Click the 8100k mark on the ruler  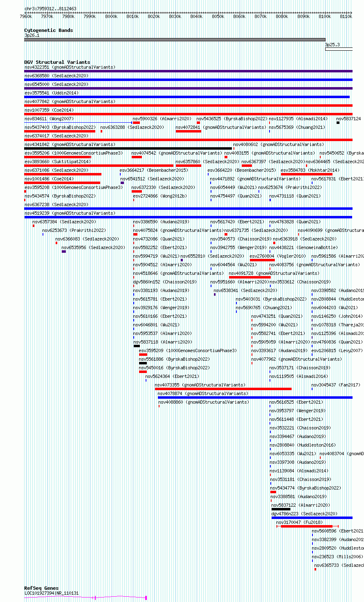[325, 16]
